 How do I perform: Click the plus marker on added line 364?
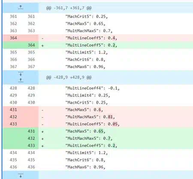click(42, 46)
